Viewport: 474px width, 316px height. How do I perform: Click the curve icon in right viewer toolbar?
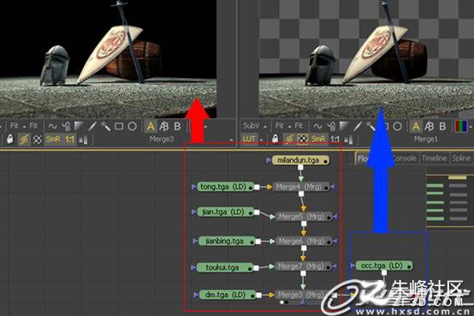point(317,126)
